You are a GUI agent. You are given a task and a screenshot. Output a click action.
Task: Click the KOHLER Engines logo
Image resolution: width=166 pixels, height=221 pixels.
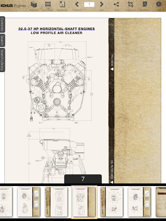13,6
